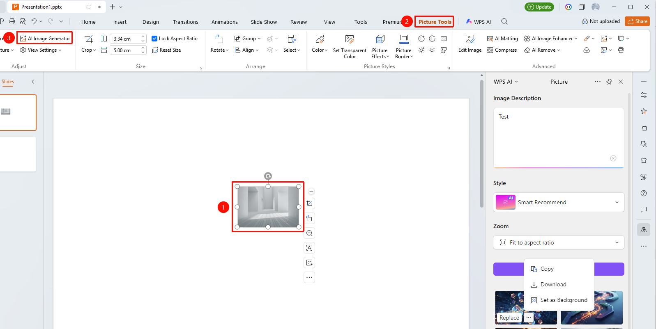Clear the Image Description text

pos(613,158)
